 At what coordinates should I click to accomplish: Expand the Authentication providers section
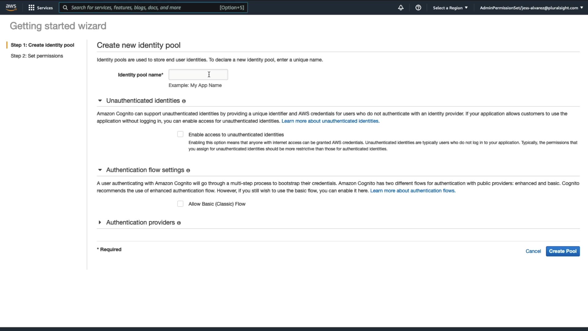100,223
